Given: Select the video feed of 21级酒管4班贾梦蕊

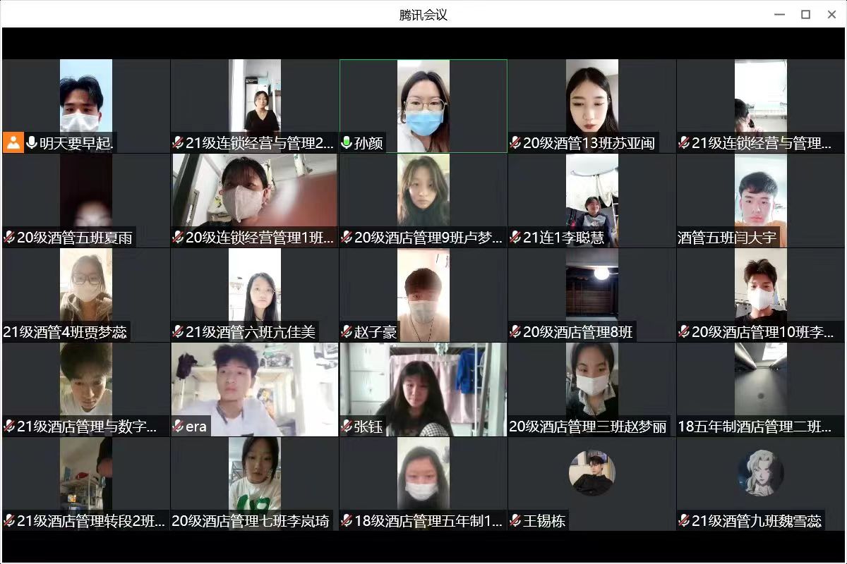Looking at the screenshot, I should coord(86,295).
